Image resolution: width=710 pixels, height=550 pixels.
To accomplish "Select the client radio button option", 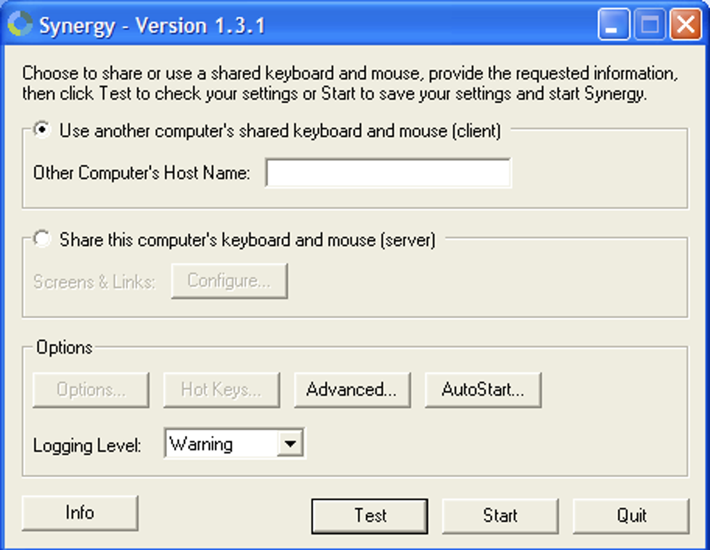I will tap(42, 130).
